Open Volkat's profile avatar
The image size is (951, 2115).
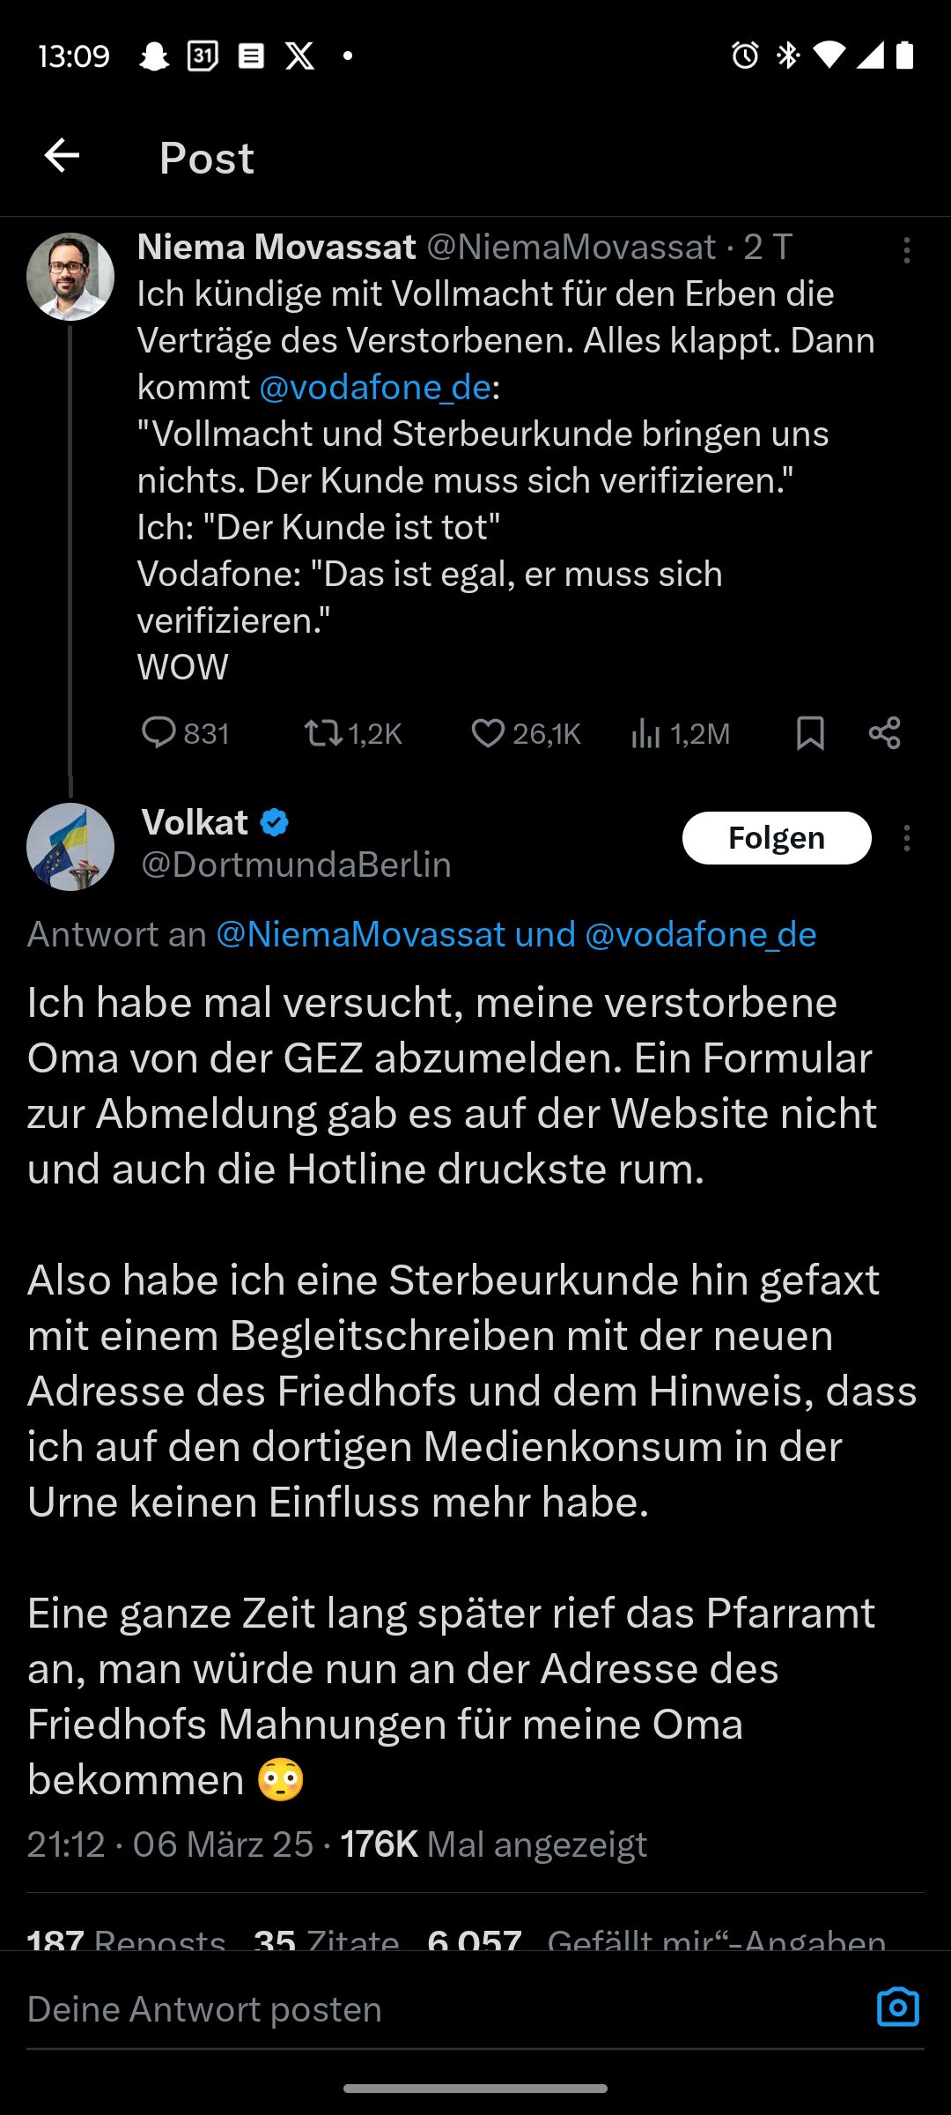coord(70,846)
